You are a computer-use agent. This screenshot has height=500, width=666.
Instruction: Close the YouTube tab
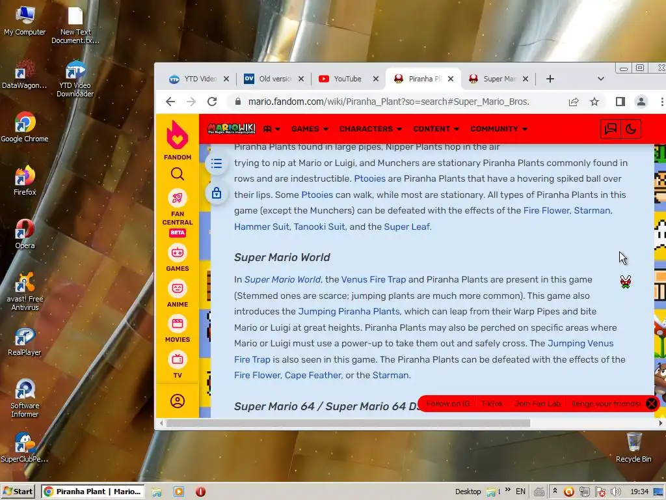click(376, 79)
